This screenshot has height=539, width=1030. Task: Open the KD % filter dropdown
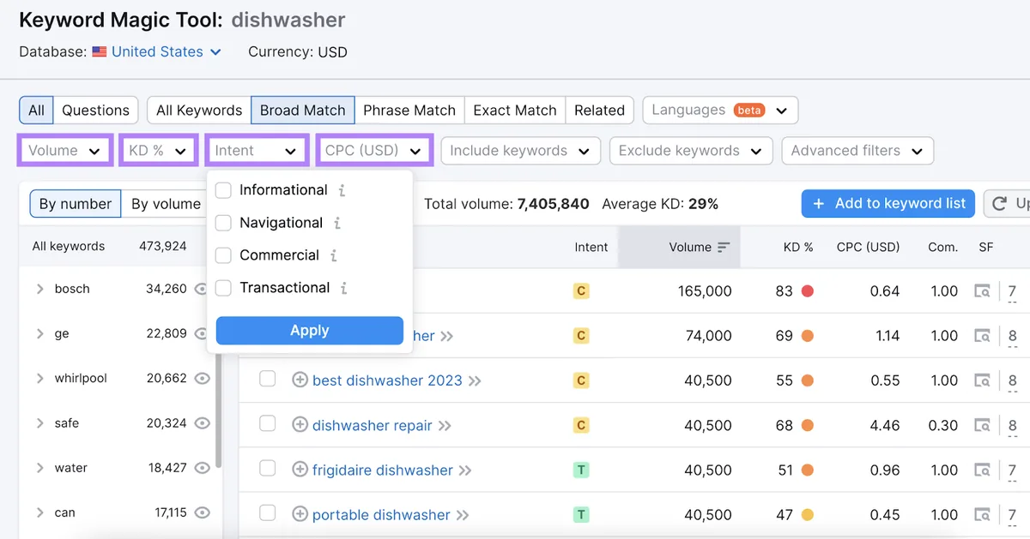tap(159, 150)
